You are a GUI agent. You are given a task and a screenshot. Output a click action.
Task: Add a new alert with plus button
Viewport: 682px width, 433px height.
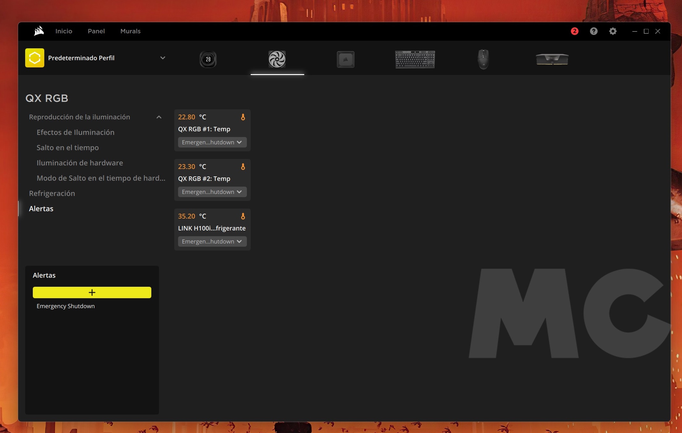click(x=92, y=292)
